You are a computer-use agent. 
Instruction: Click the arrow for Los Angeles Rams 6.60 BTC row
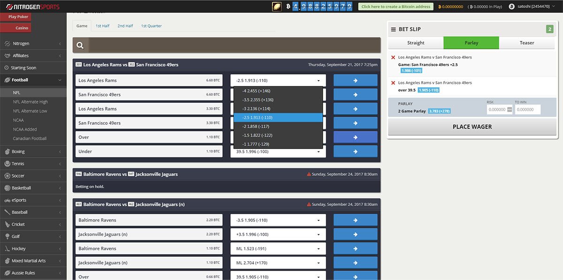click(x=355, y=80)
